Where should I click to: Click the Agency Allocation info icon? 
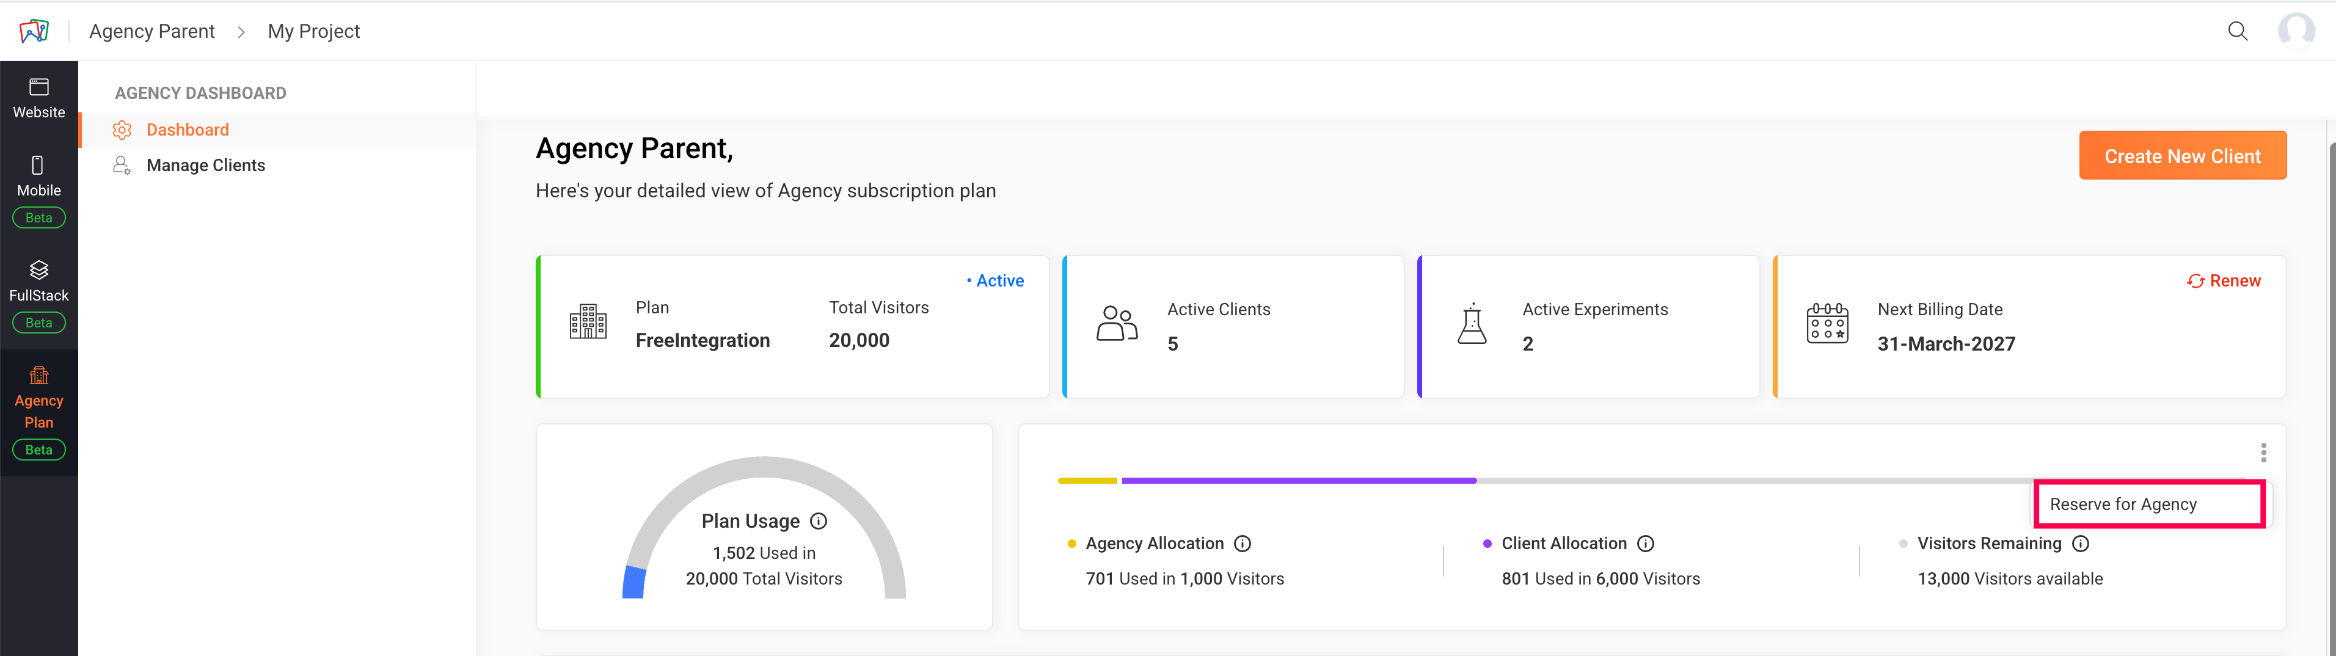click(x=1243, y=544)
